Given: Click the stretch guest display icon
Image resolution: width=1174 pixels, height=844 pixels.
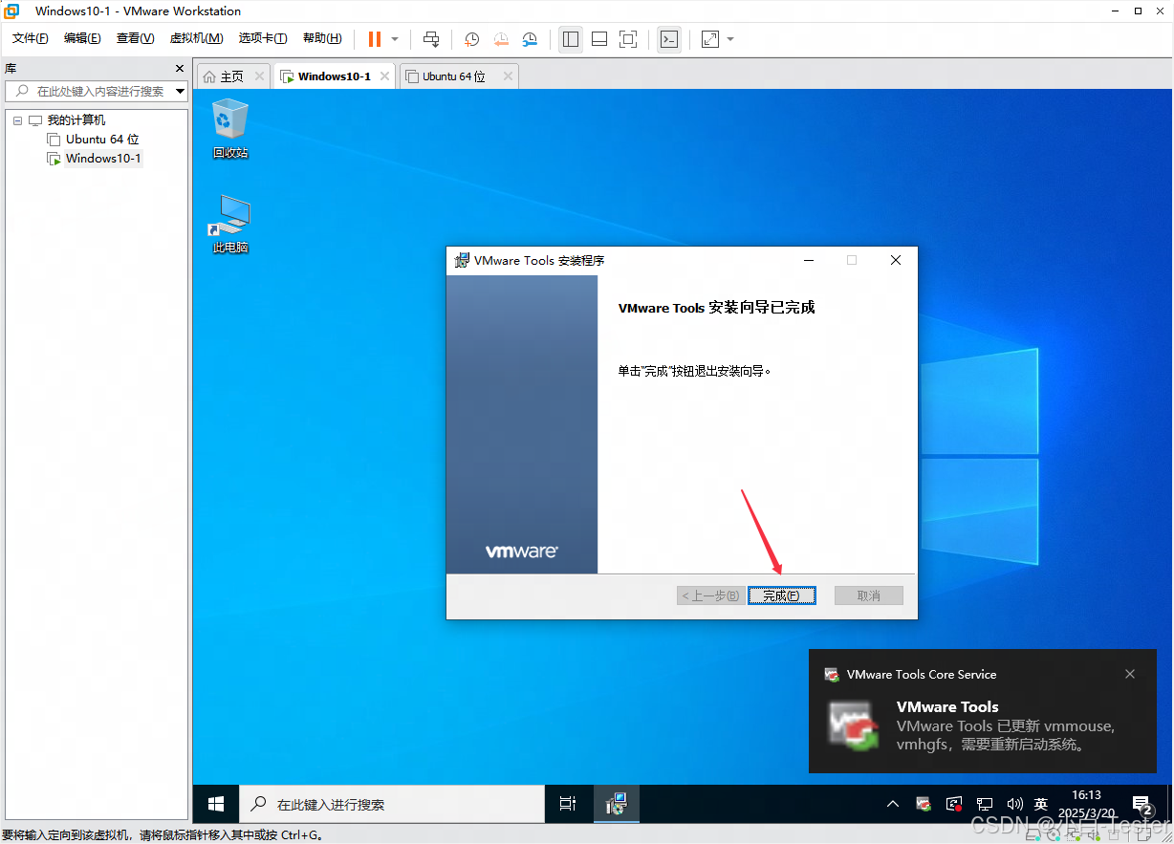Looking at the screenshot, I should [x=710, y=39].
